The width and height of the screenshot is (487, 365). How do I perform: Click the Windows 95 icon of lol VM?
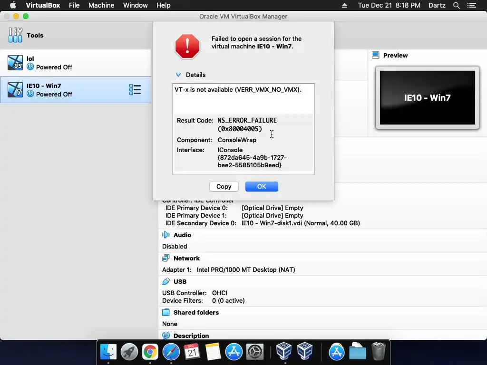(x=15, y=63)
